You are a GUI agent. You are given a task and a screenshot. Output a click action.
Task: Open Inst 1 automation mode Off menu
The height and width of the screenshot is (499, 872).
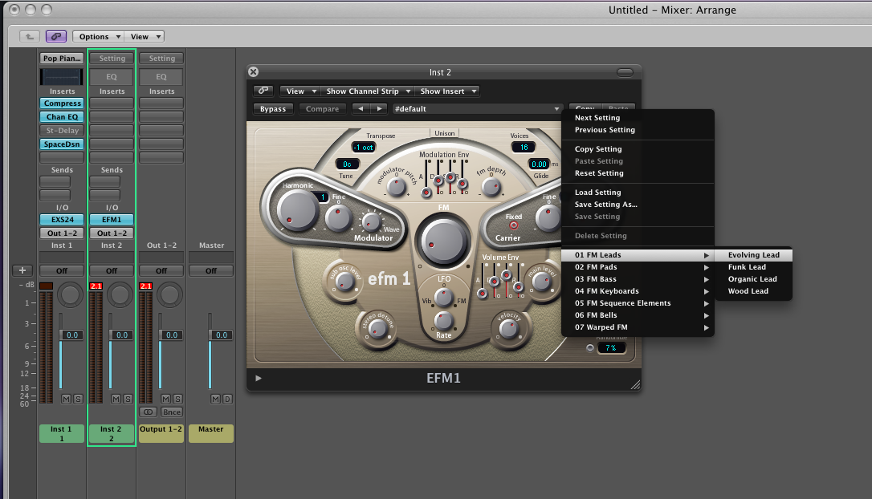coord(62,270)
